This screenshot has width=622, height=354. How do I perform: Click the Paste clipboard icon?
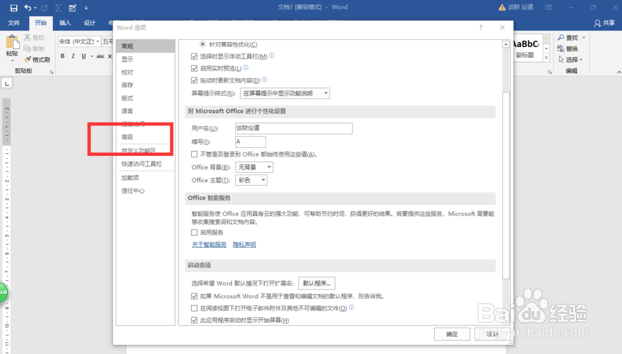pyautogui.click(x=12, y=42)
